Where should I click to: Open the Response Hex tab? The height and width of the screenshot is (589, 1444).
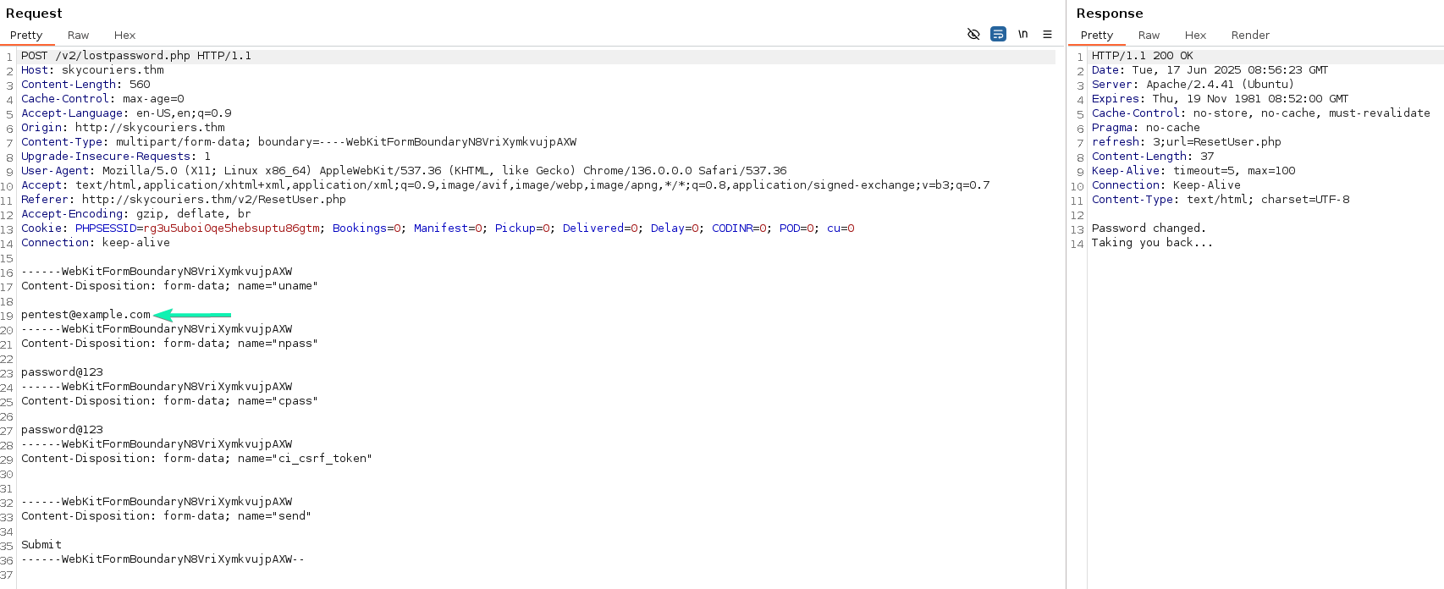pyautogui.click(x=1195, y=35)
